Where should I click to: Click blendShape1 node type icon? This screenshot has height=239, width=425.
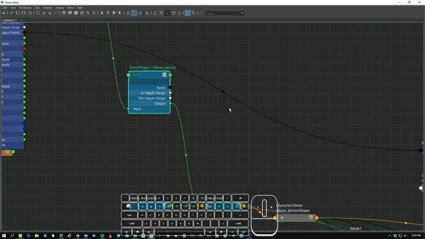point(135,75)
